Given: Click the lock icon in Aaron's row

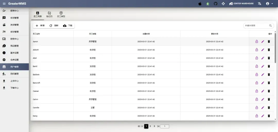Looking at the screenshot, I should click(257, 42).
